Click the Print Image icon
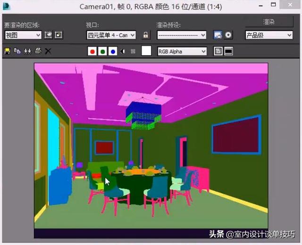Screen dimensions: 302x245 [38, 51]
